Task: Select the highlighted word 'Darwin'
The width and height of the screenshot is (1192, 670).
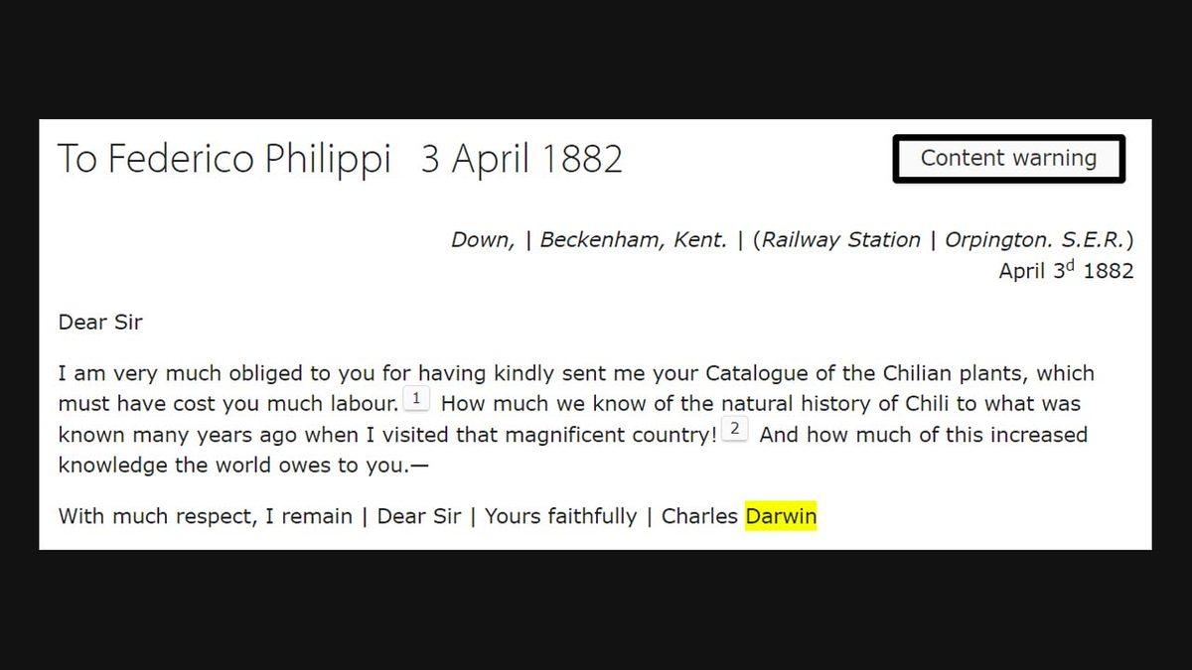Action: coord(782,516)
